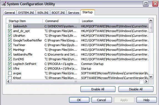
Task: Select the TeaTimer item name
Action: [x=19, y=45]
